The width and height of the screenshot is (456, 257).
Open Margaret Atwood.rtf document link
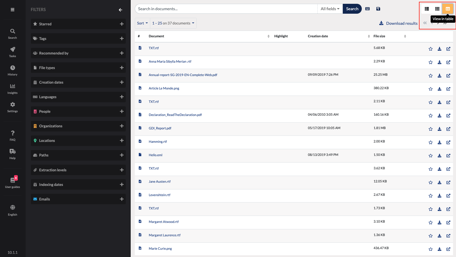coord(164,222)
